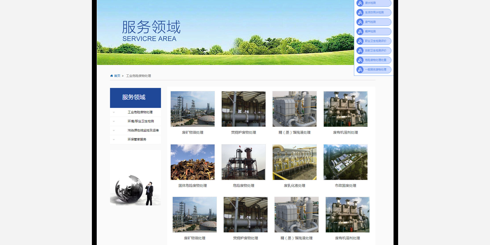The height and width of the screenshot is (245, 490).
Task: Click the icon beside 生活饮用水检测
Action: tap(360, 13)
